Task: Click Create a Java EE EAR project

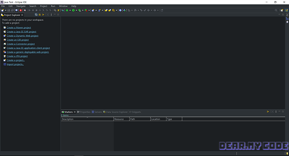Action: click(x=21, y=31)
